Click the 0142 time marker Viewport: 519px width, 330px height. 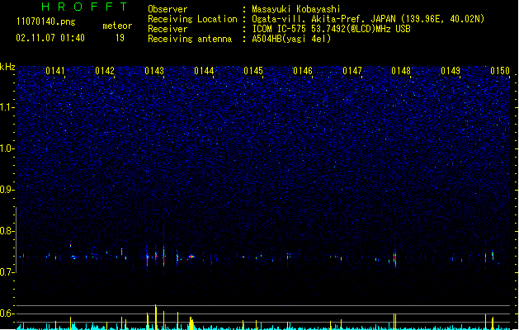coord(105,71)
